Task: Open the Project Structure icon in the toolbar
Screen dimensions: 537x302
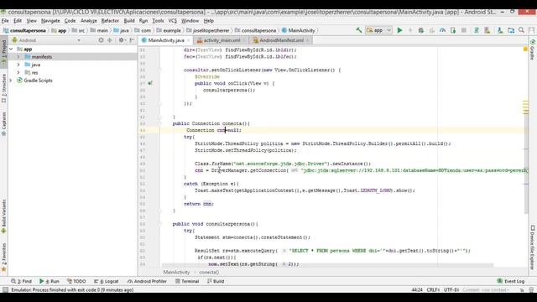Action: point(511,30)
